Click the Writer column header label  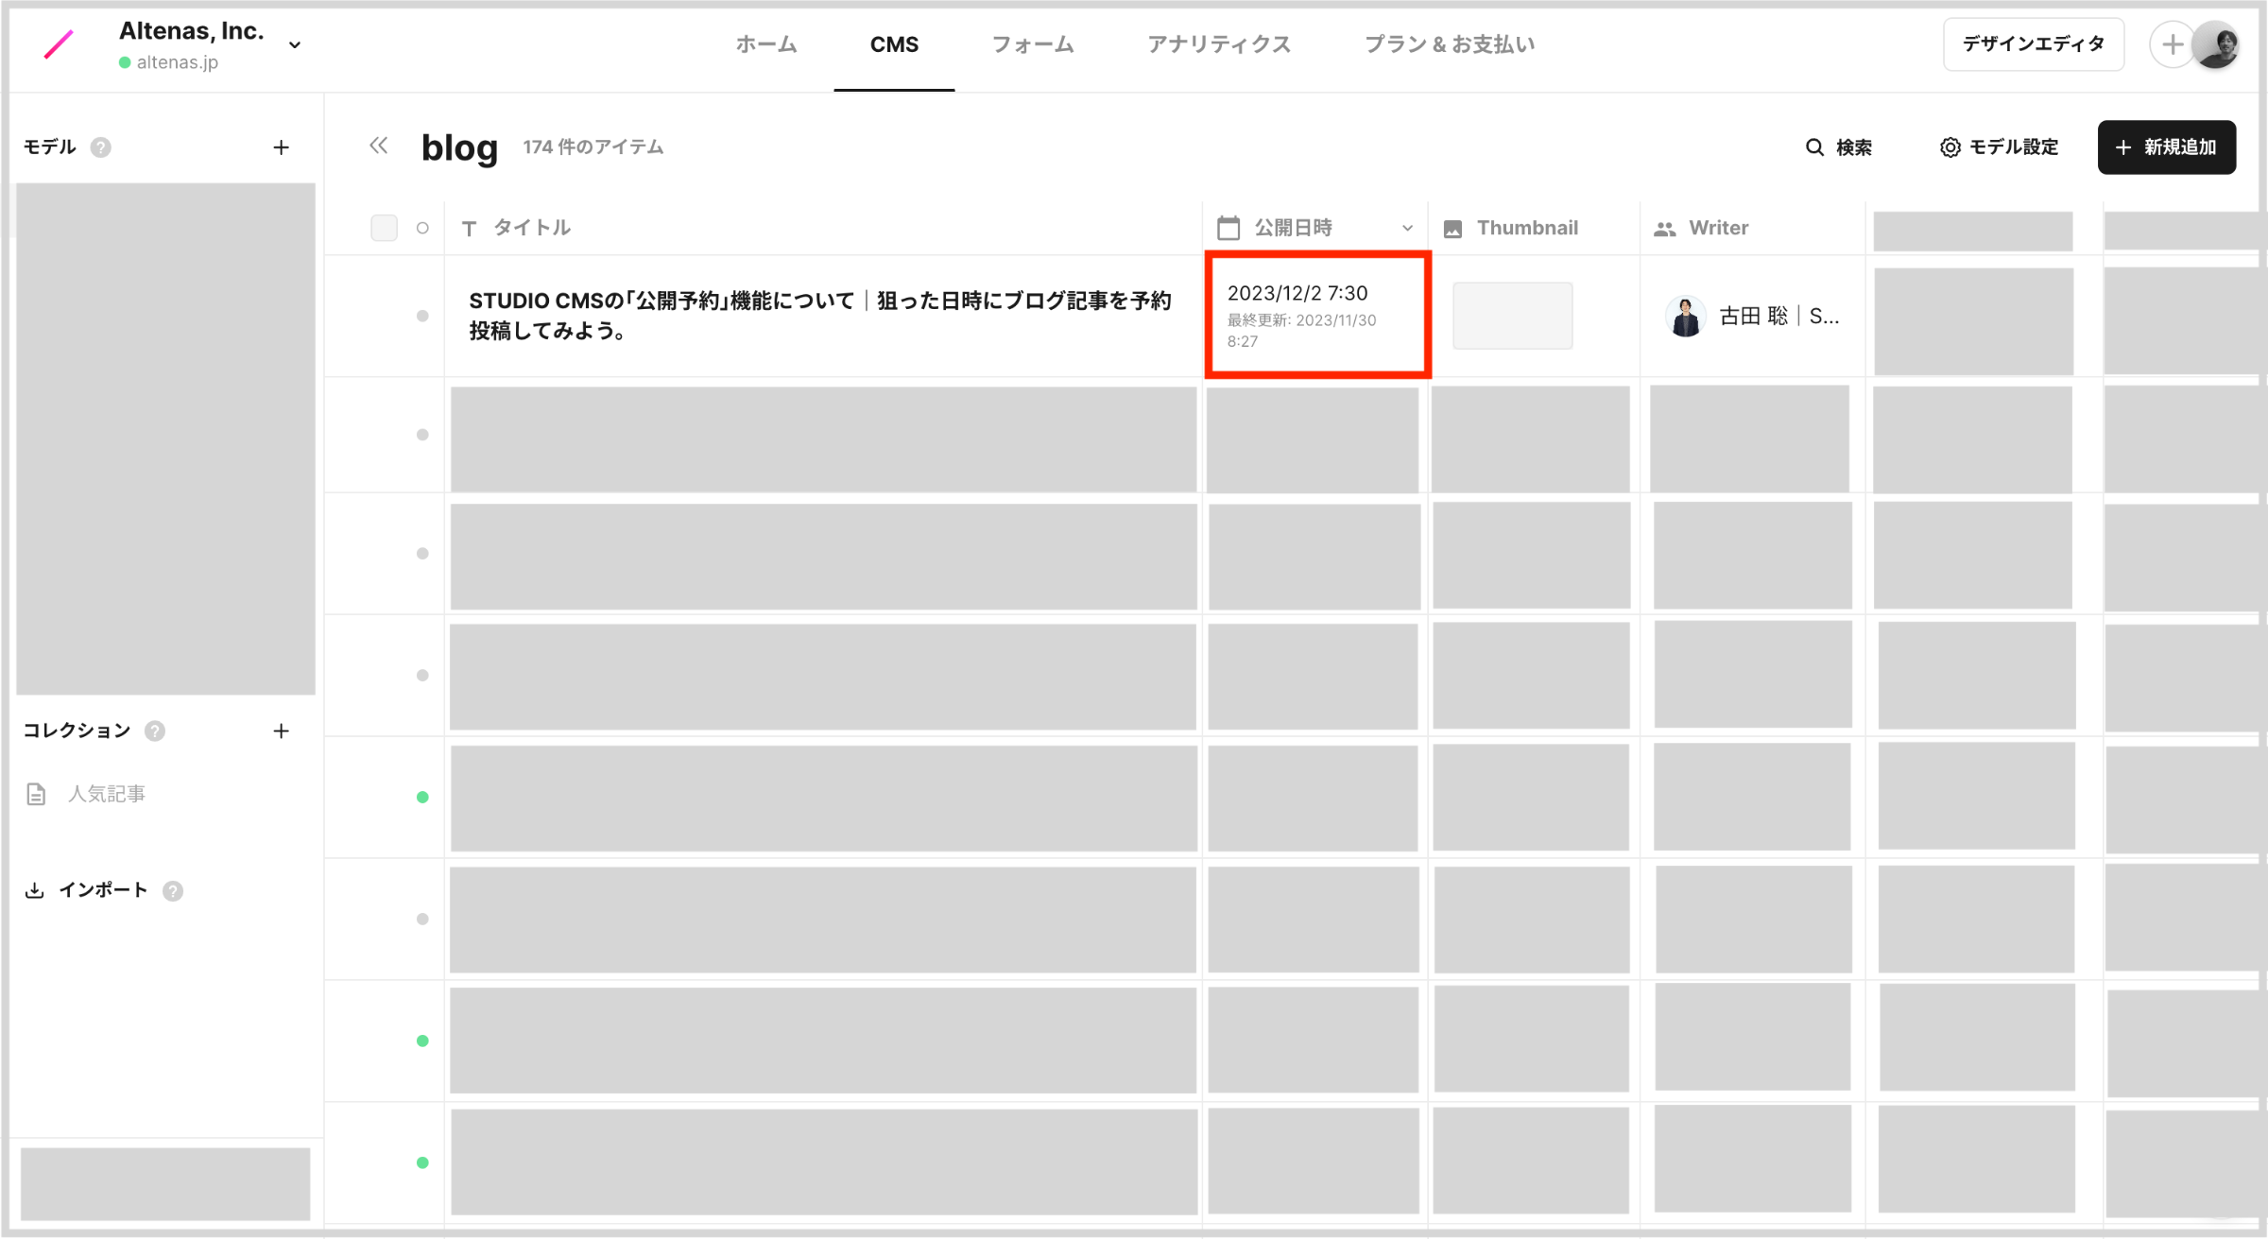(x=1718, y=228)
